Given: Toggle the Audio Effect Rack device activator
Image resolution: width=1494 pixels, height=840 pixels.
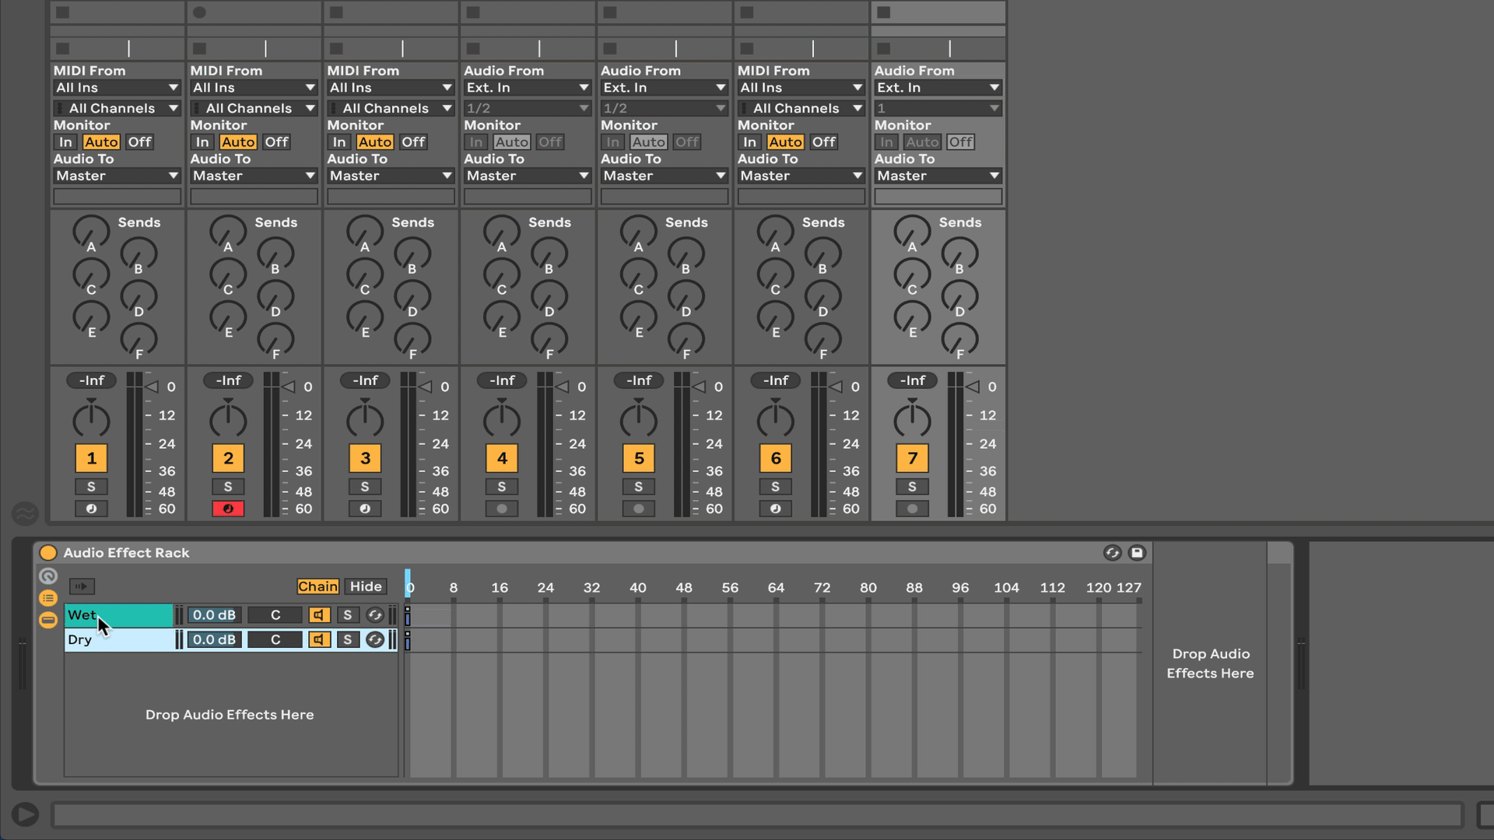Looking at the screenshot, I should pyautogui.click(x=48, y=552).
